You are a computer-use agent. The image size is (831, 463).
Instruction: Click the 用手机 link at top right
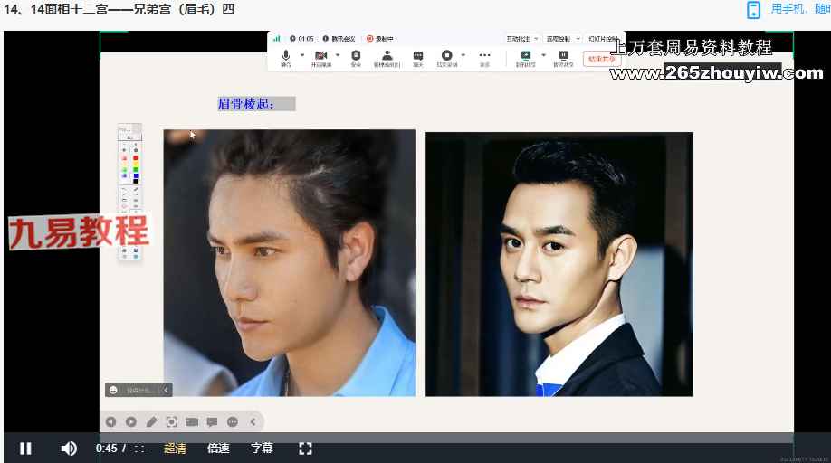(786, 9)
